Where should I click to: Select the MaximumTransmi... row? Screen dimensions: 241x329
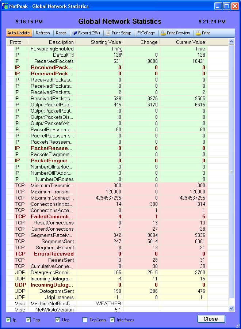pyautogui.click(x=107, y=192)
